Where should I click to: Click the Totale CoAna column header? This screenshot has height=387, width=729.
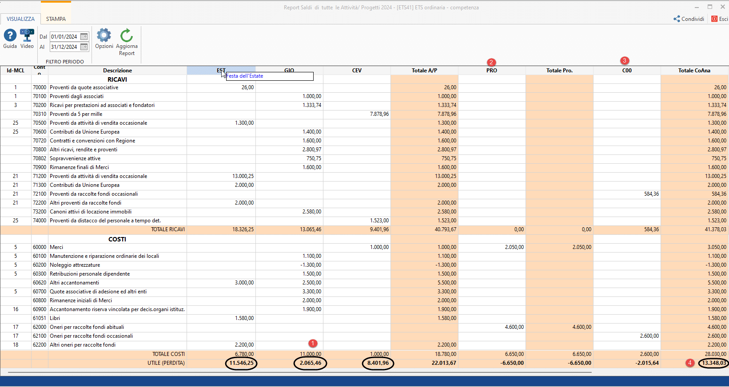coord(694,70)
